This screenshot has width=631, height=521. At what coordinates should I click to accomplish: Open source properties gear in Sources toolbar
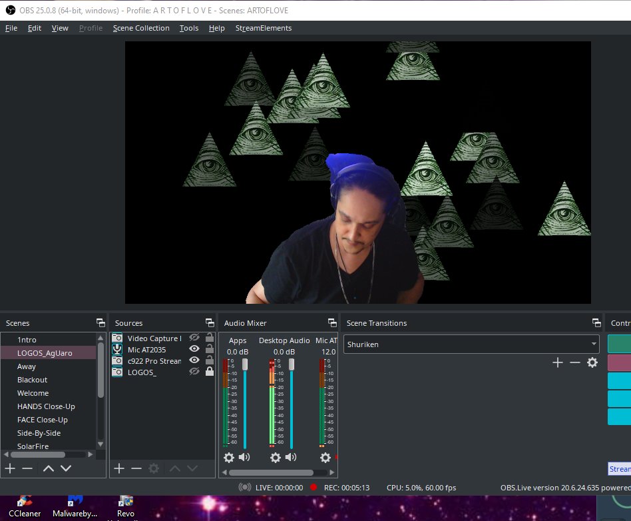[x=154, y=468]
